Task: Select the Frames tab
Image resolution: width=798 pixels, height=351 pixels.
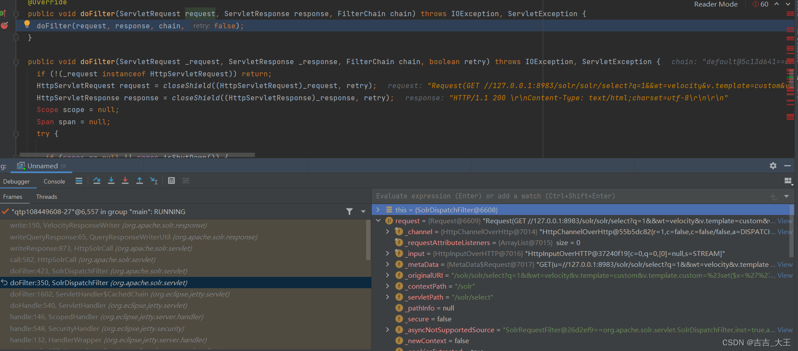Action: coord(13,197)
